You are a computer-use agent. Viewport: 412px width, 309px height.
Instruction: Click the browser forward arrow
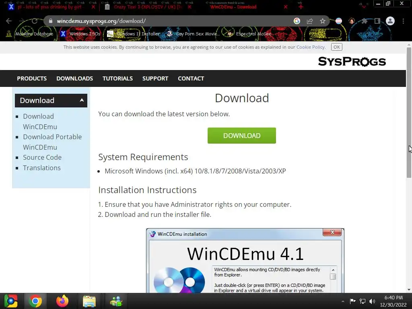22,21
